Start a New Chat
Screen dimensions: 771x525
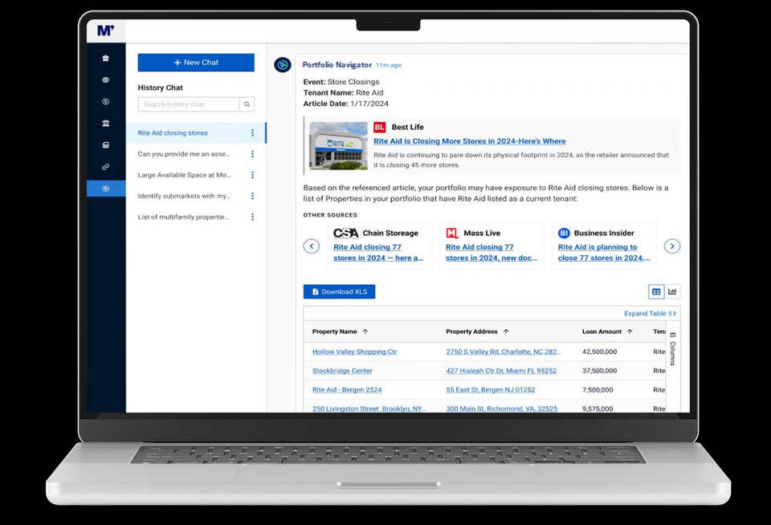196,63
